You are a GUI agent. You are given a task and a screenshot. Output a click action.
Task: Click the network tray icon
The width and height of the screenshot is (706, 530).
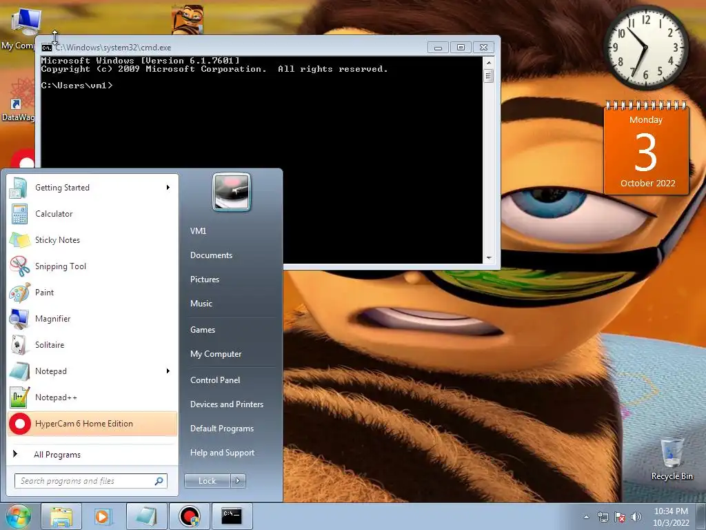(603, 517)
